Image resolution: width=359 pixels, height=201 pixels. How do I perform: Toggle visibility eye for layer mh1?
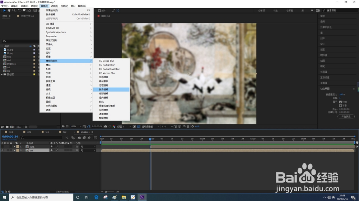[3, 147]
